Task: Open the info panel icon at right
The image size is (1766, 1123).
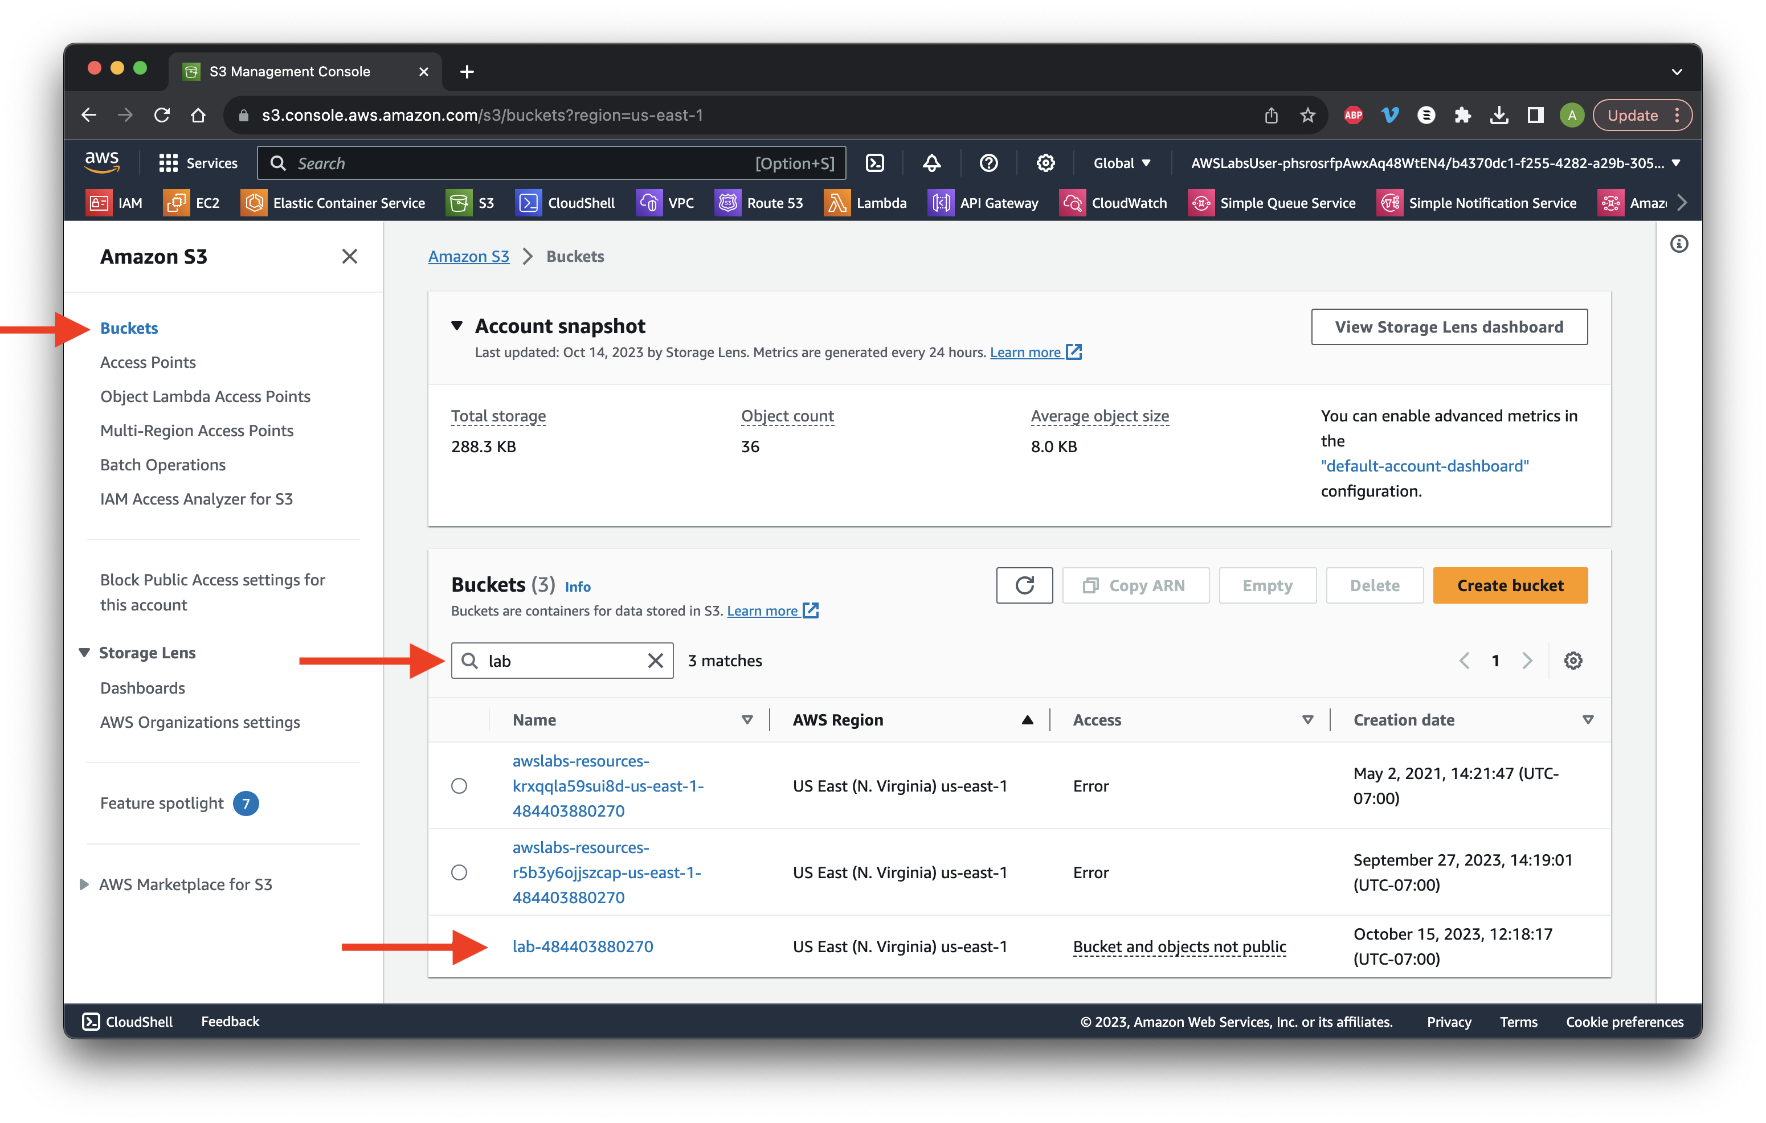Action: point(1679,244)
